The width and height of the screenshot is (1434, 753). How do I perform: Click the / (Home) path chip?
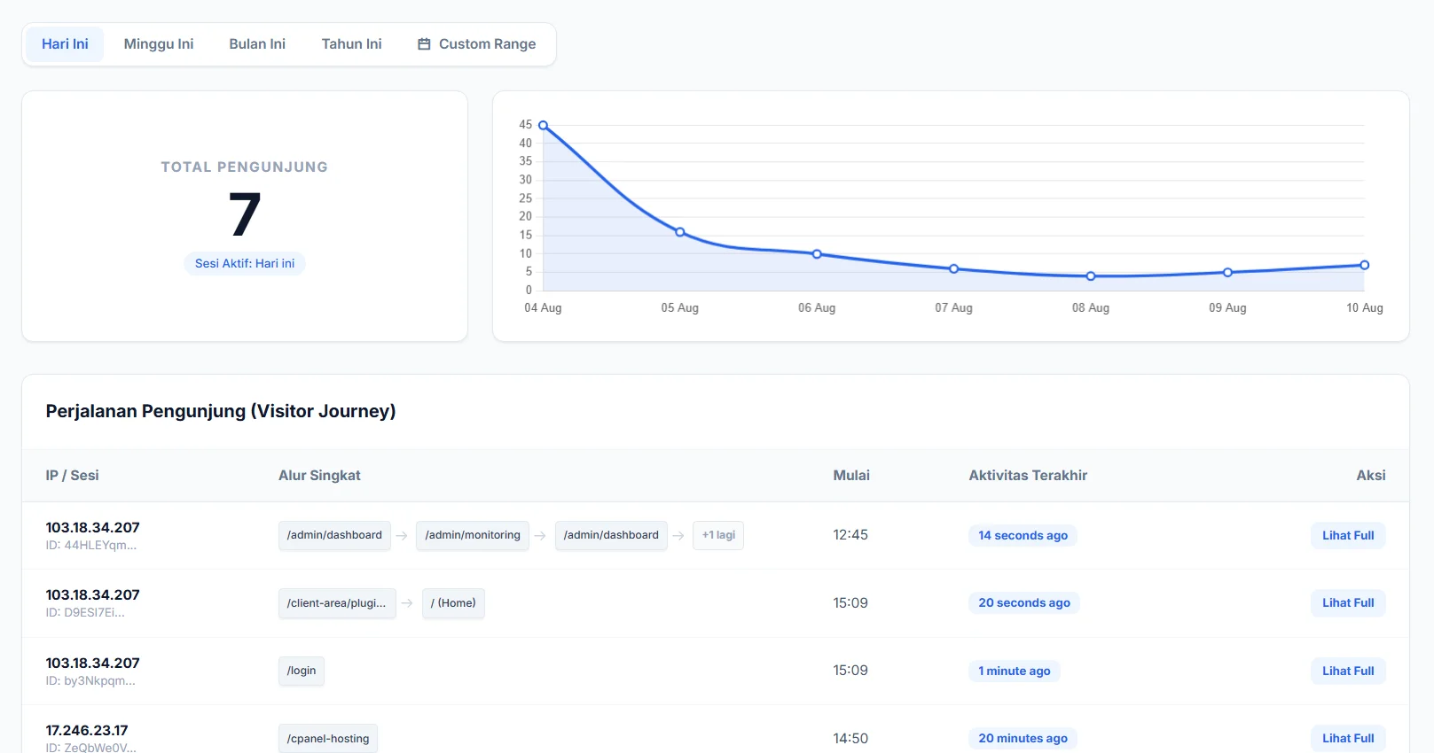point(453,603)
